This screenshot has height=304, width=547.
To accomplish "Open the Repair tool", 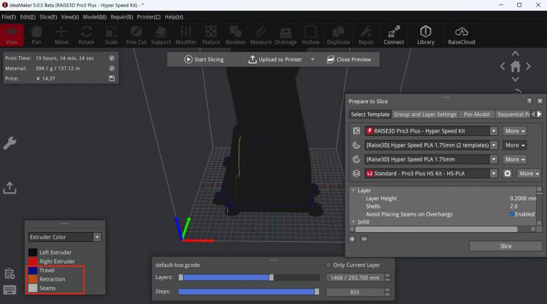I will point(366,35).
